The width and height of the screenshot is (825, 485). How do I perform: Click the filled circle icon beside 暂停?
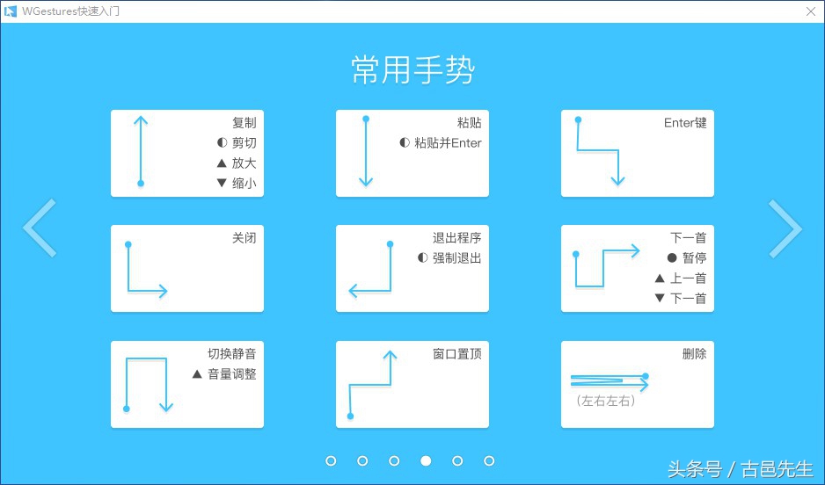pyautogui.click(x=672, y=257)
